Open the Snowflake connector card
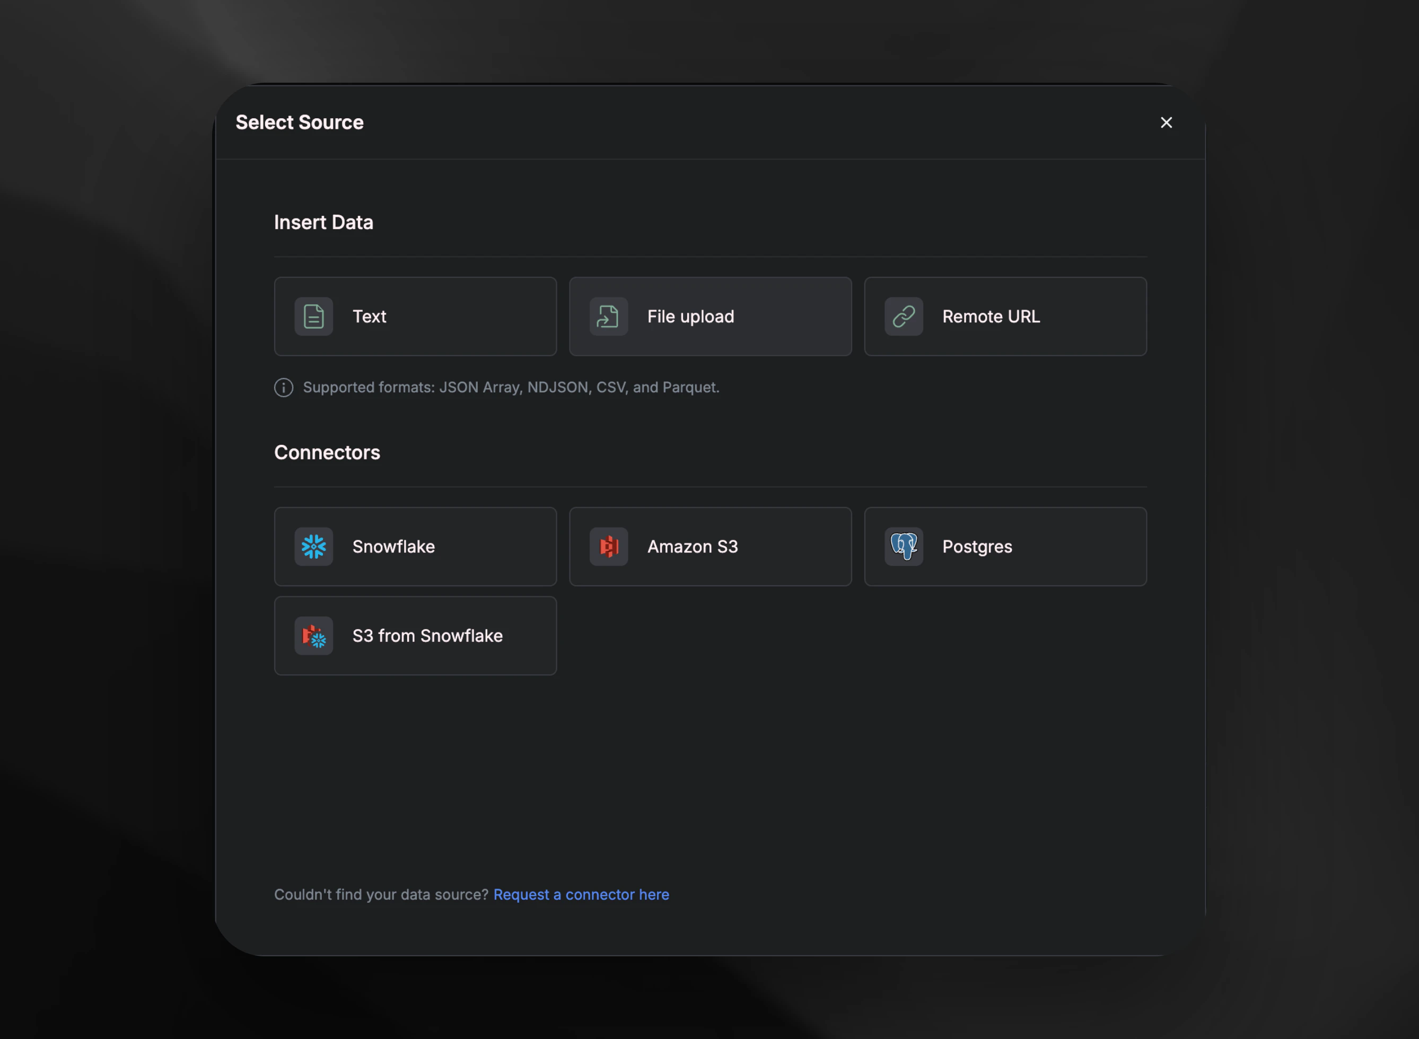The width and height of the screenshot is (1419, 1039). (415, 547)
